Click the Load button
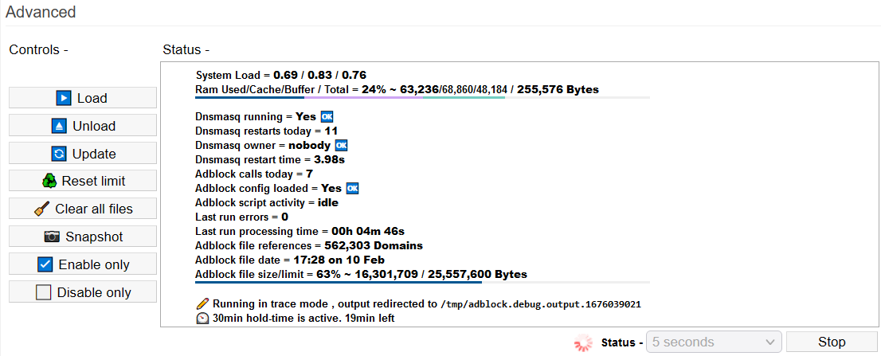This screenshot has height=356, width=881. click(x=83, y=98)
